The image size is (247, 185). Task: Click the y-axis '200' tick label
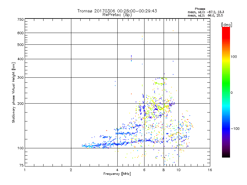click(20, 104)
